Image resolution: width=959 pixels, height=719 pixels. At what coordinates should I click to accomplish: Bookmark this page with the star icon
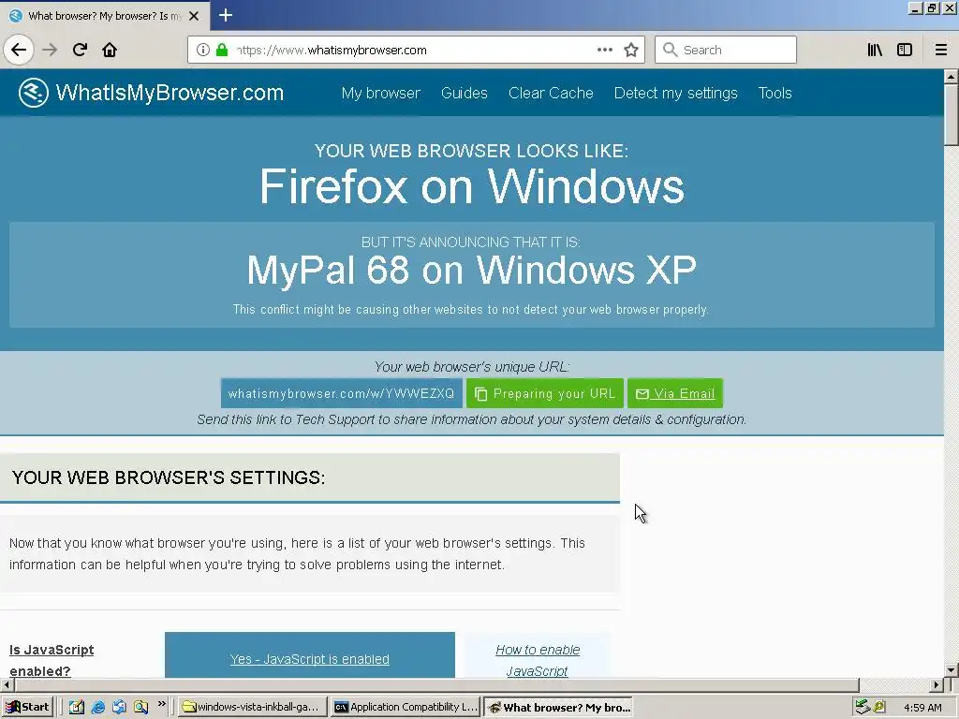point(631,50)
